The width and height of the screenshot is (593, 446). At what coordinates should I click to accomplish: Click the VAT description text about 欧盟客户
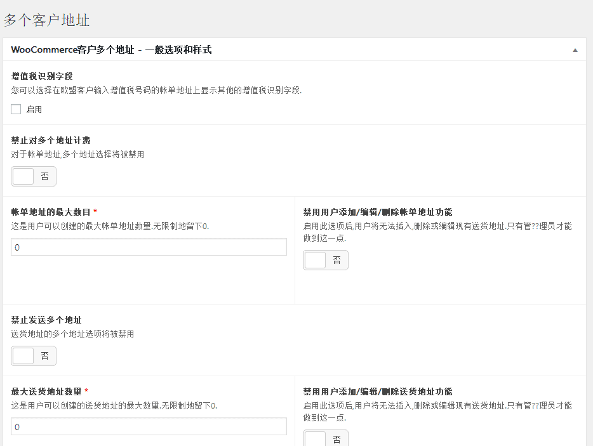pyautogui.click(x=156, y=90)
